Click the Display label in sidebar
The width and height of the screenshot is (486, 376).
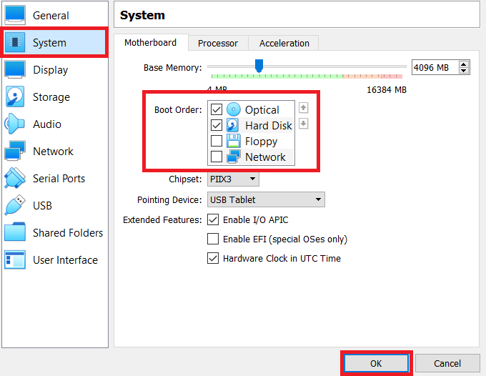tap(51, 70)
